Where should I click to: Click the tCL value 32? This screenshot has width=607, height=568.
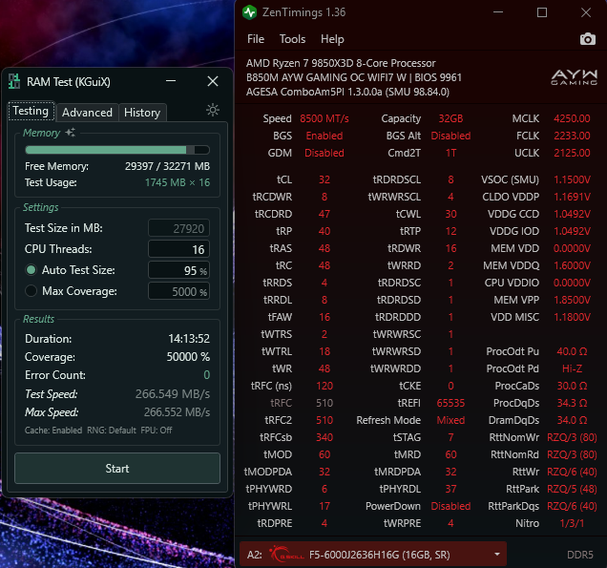[x=324, y=179]
